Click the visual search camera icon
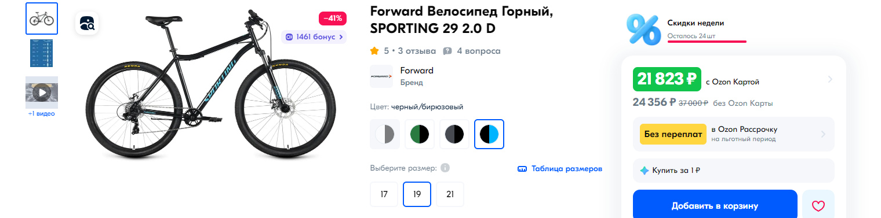Viewport: 881px width, 218px height. [x=87, y=24]
